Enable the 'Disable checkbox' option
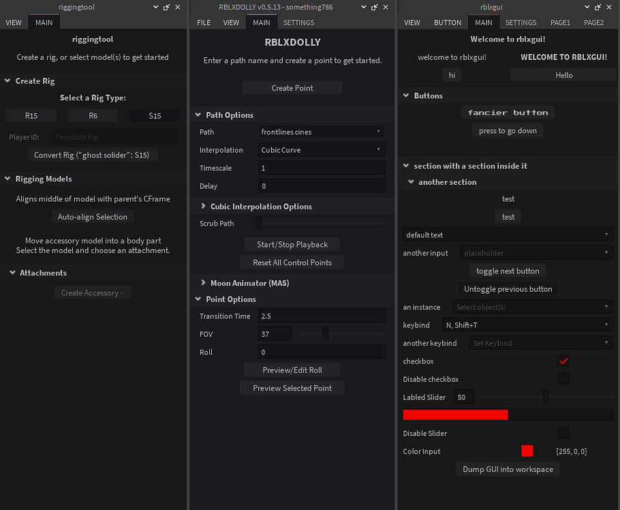The image size is (620, 510). pyautogui.click(x=563, y=379)
